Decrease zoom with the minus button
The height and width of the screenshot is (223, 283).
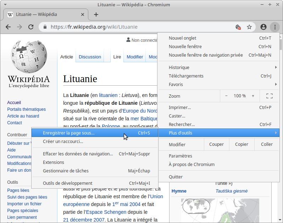[227, 96]
